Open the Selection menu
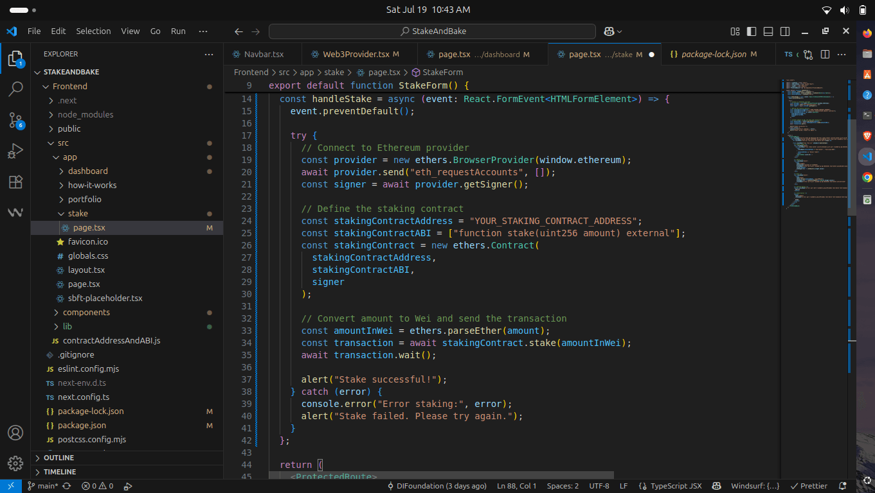 click(x=93, y=31)
